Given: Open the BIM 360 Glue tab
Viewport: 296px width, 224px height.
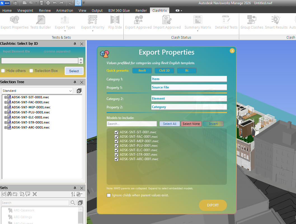Looking at the screenshot, I should [x=119, y=11].
